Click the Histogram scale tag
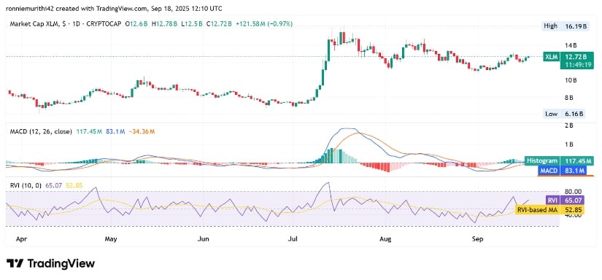This screenshot has width=602, height=280. click(x=541, y=160)
